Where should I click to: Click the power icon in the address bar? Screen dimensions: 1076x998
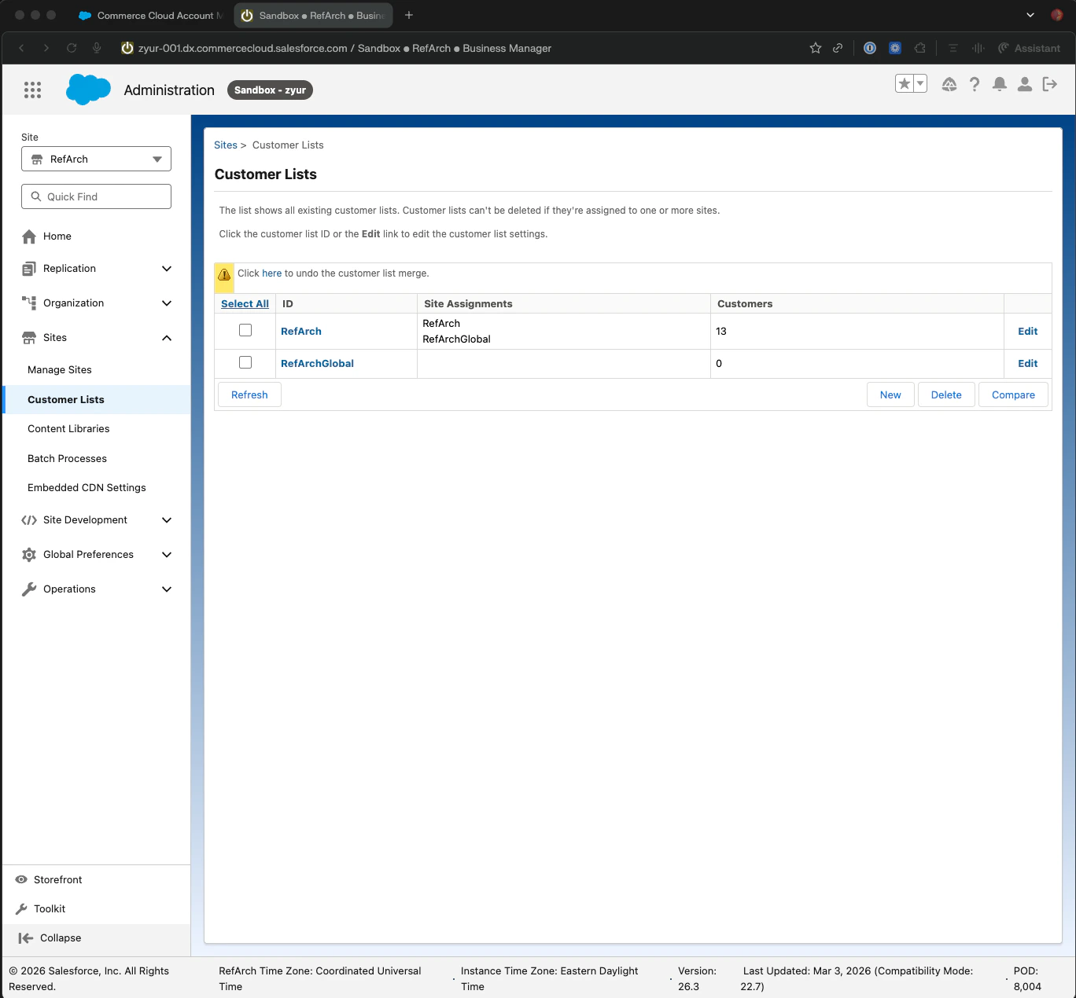click(127, 48)
